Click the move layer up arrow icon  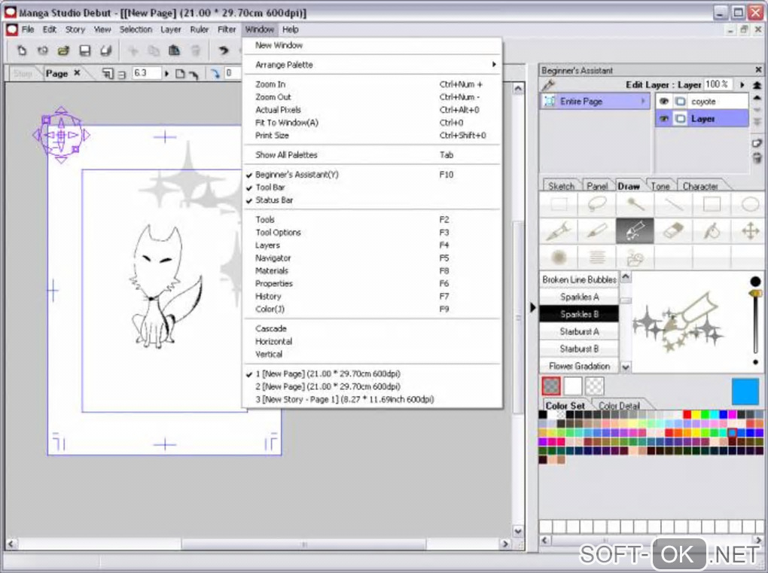757,98
